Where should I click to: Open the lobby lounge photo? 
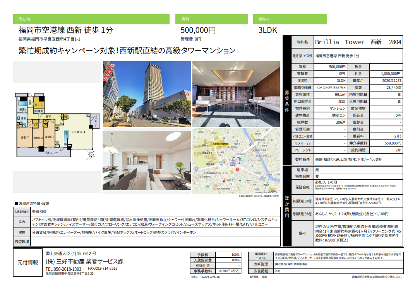point(236,94)
